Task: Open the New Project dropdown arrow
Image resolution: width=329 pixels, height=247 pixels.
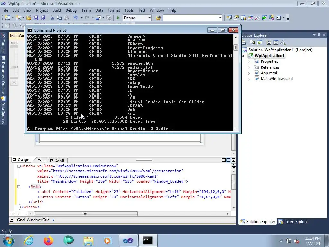Action: pos(13,18)
